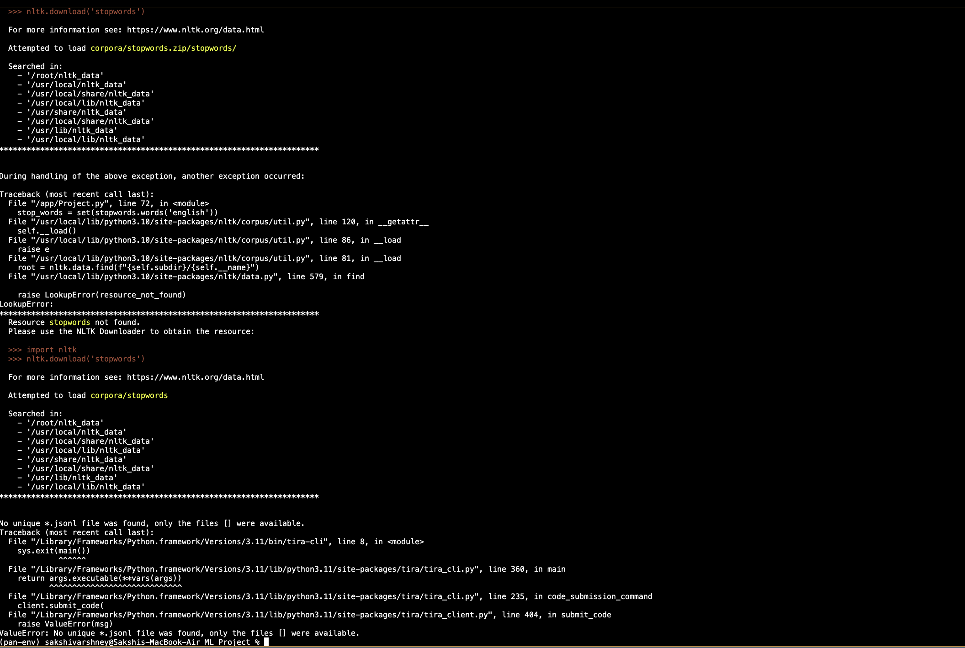Click the stop_words = set(stopwords.words('english')) line

pos(118,212)
